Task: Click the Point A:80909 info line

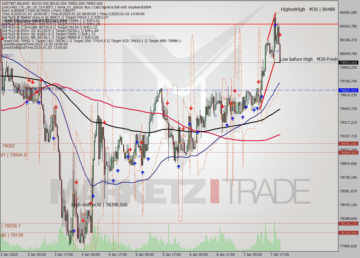Action: point(39,10)
